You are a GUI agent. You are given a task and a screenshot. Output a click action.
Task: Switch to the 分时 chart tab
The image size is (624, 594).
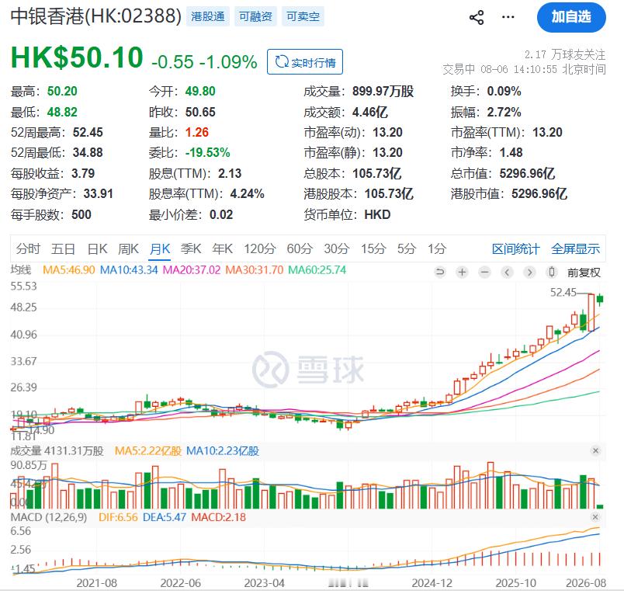[x=28, y=248]
